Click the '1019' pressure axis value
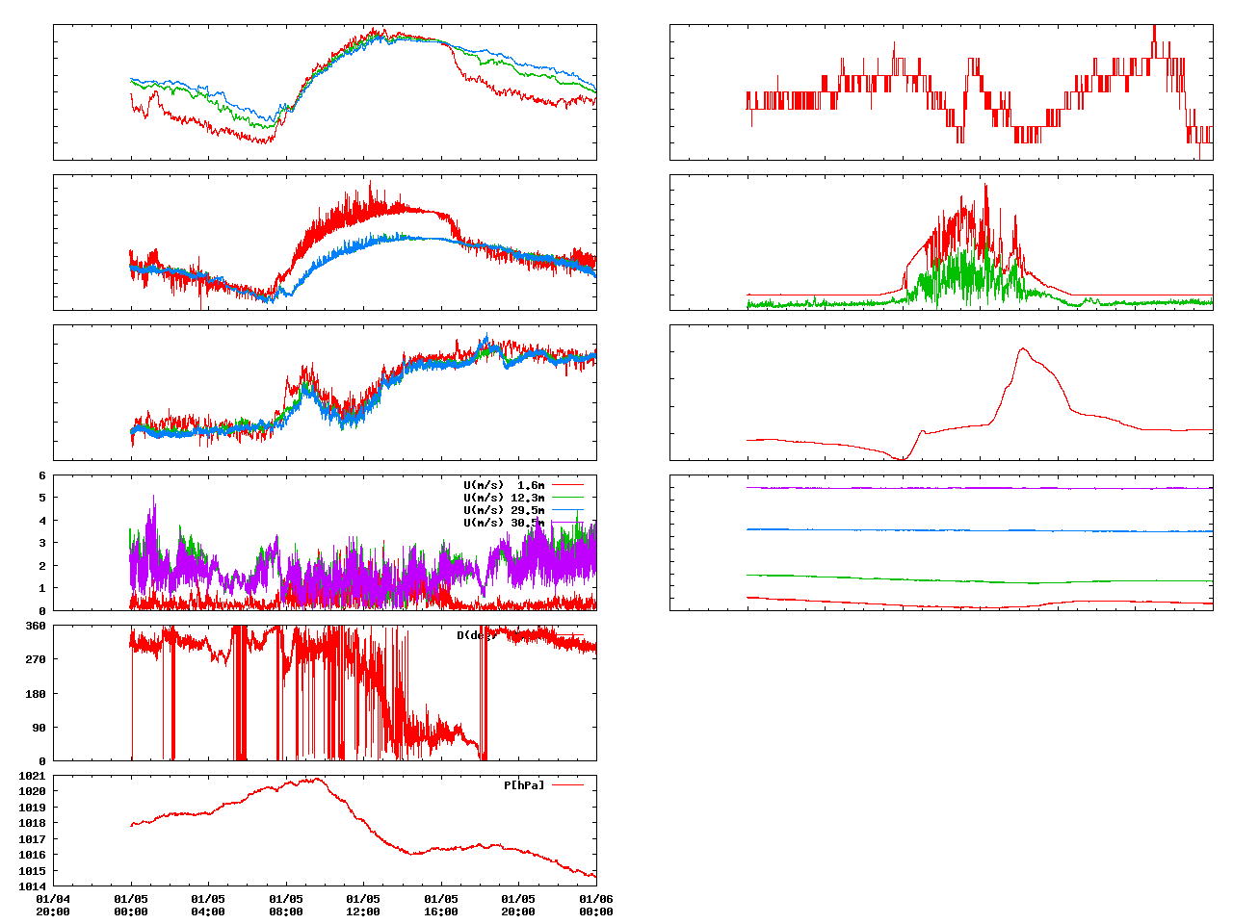This screenshot has width=1233, height=924. click(x=32, y=808)
